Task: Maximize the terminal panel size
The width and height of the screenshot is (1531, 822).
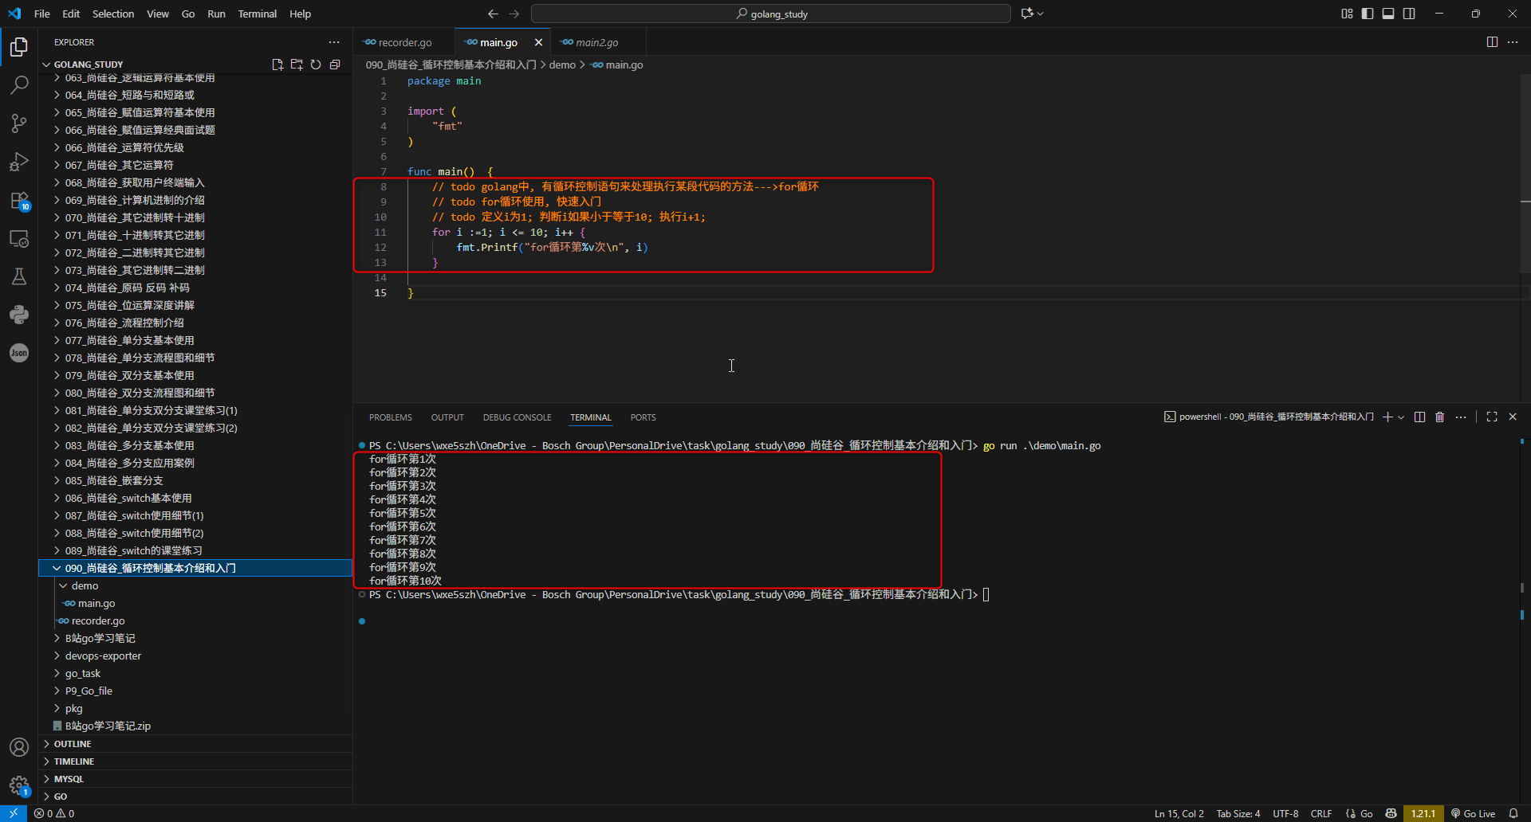Action: (1492, 417)
